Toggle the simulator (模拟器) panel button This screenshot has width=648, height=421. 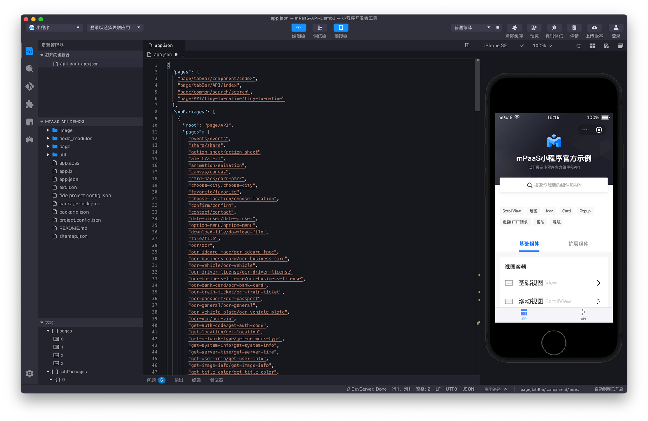click(x=341, y=28)
